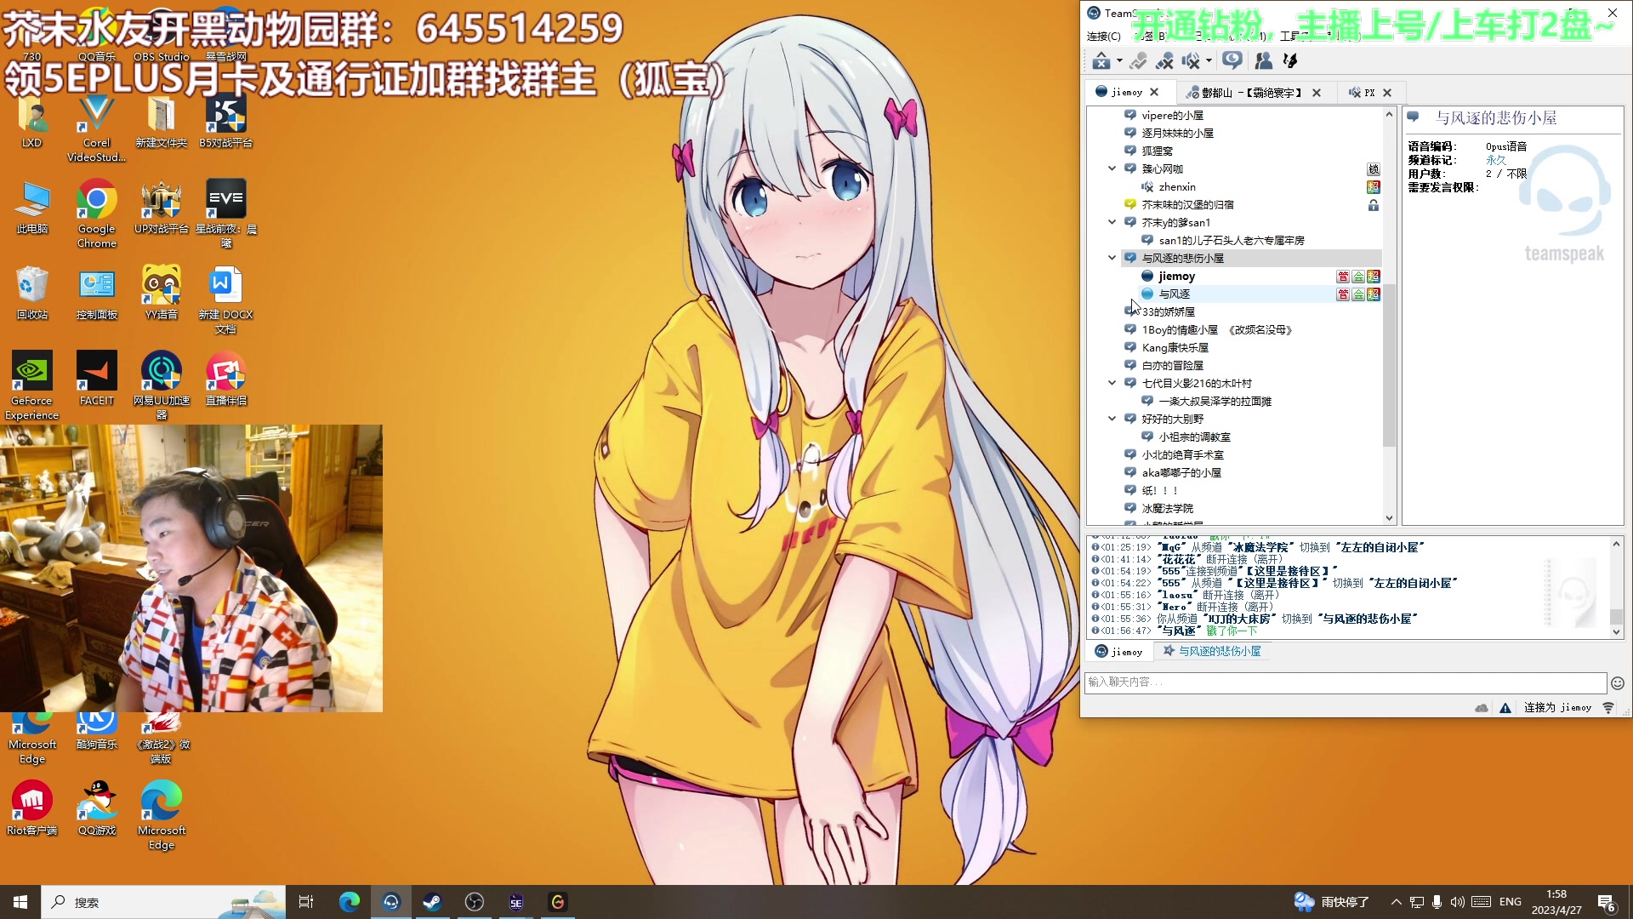Click the myTeamSpeak cloud status icon
This screenshot has width=1633, height=919.
1482,708
